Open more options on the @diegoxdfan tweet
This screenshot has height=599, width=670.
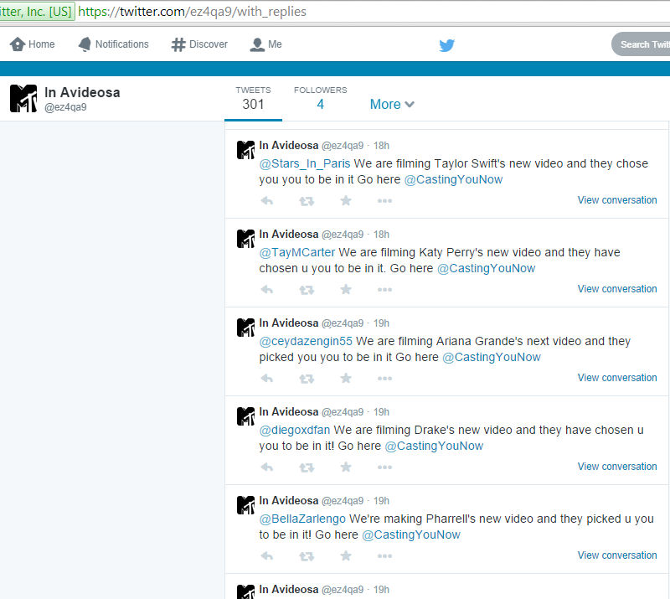tap(384, 467)
